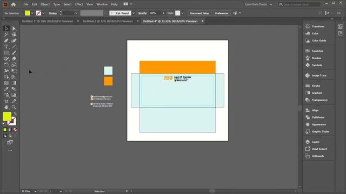Select the Eyedropper tool
The width and height of the screenshot is (346, 194).
[x=6, y=89]
